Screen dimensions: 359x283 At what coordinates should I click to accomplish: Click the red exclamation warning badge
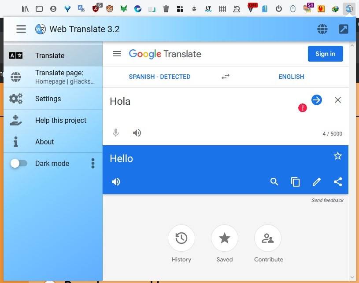coord(303,108)
